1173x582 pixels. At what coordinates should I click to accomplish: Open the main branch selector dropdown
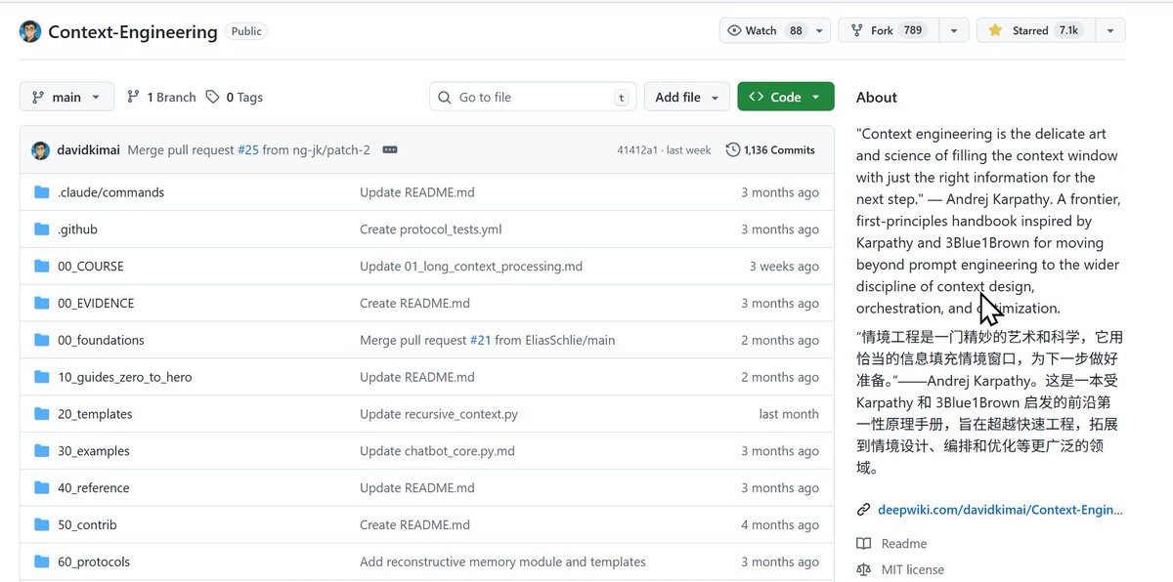(66, 97)
